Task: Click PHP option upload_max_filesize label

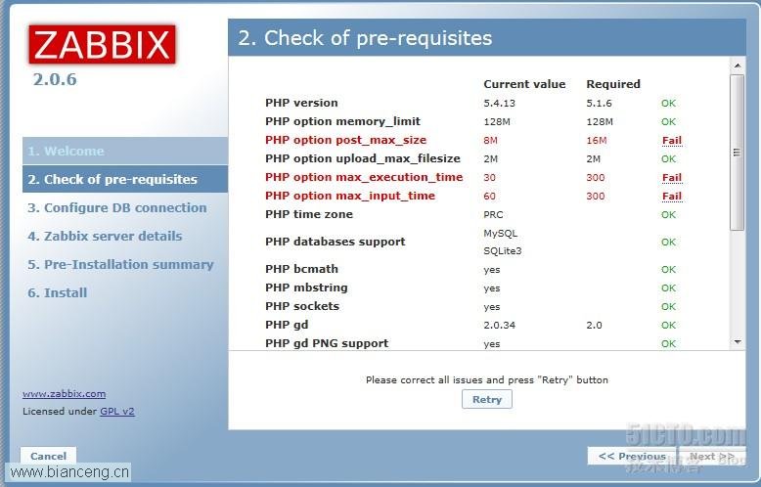Action: pyautogui.click(x=363, y=158)
